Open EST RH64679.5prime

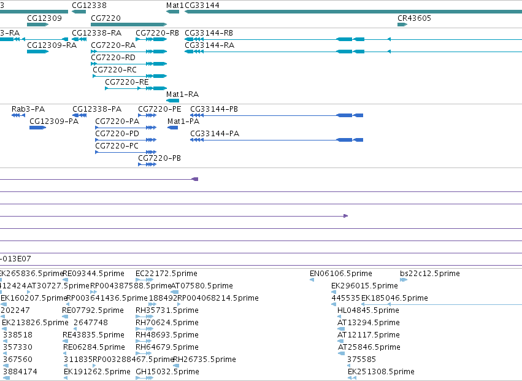click(x=167, y=347)
